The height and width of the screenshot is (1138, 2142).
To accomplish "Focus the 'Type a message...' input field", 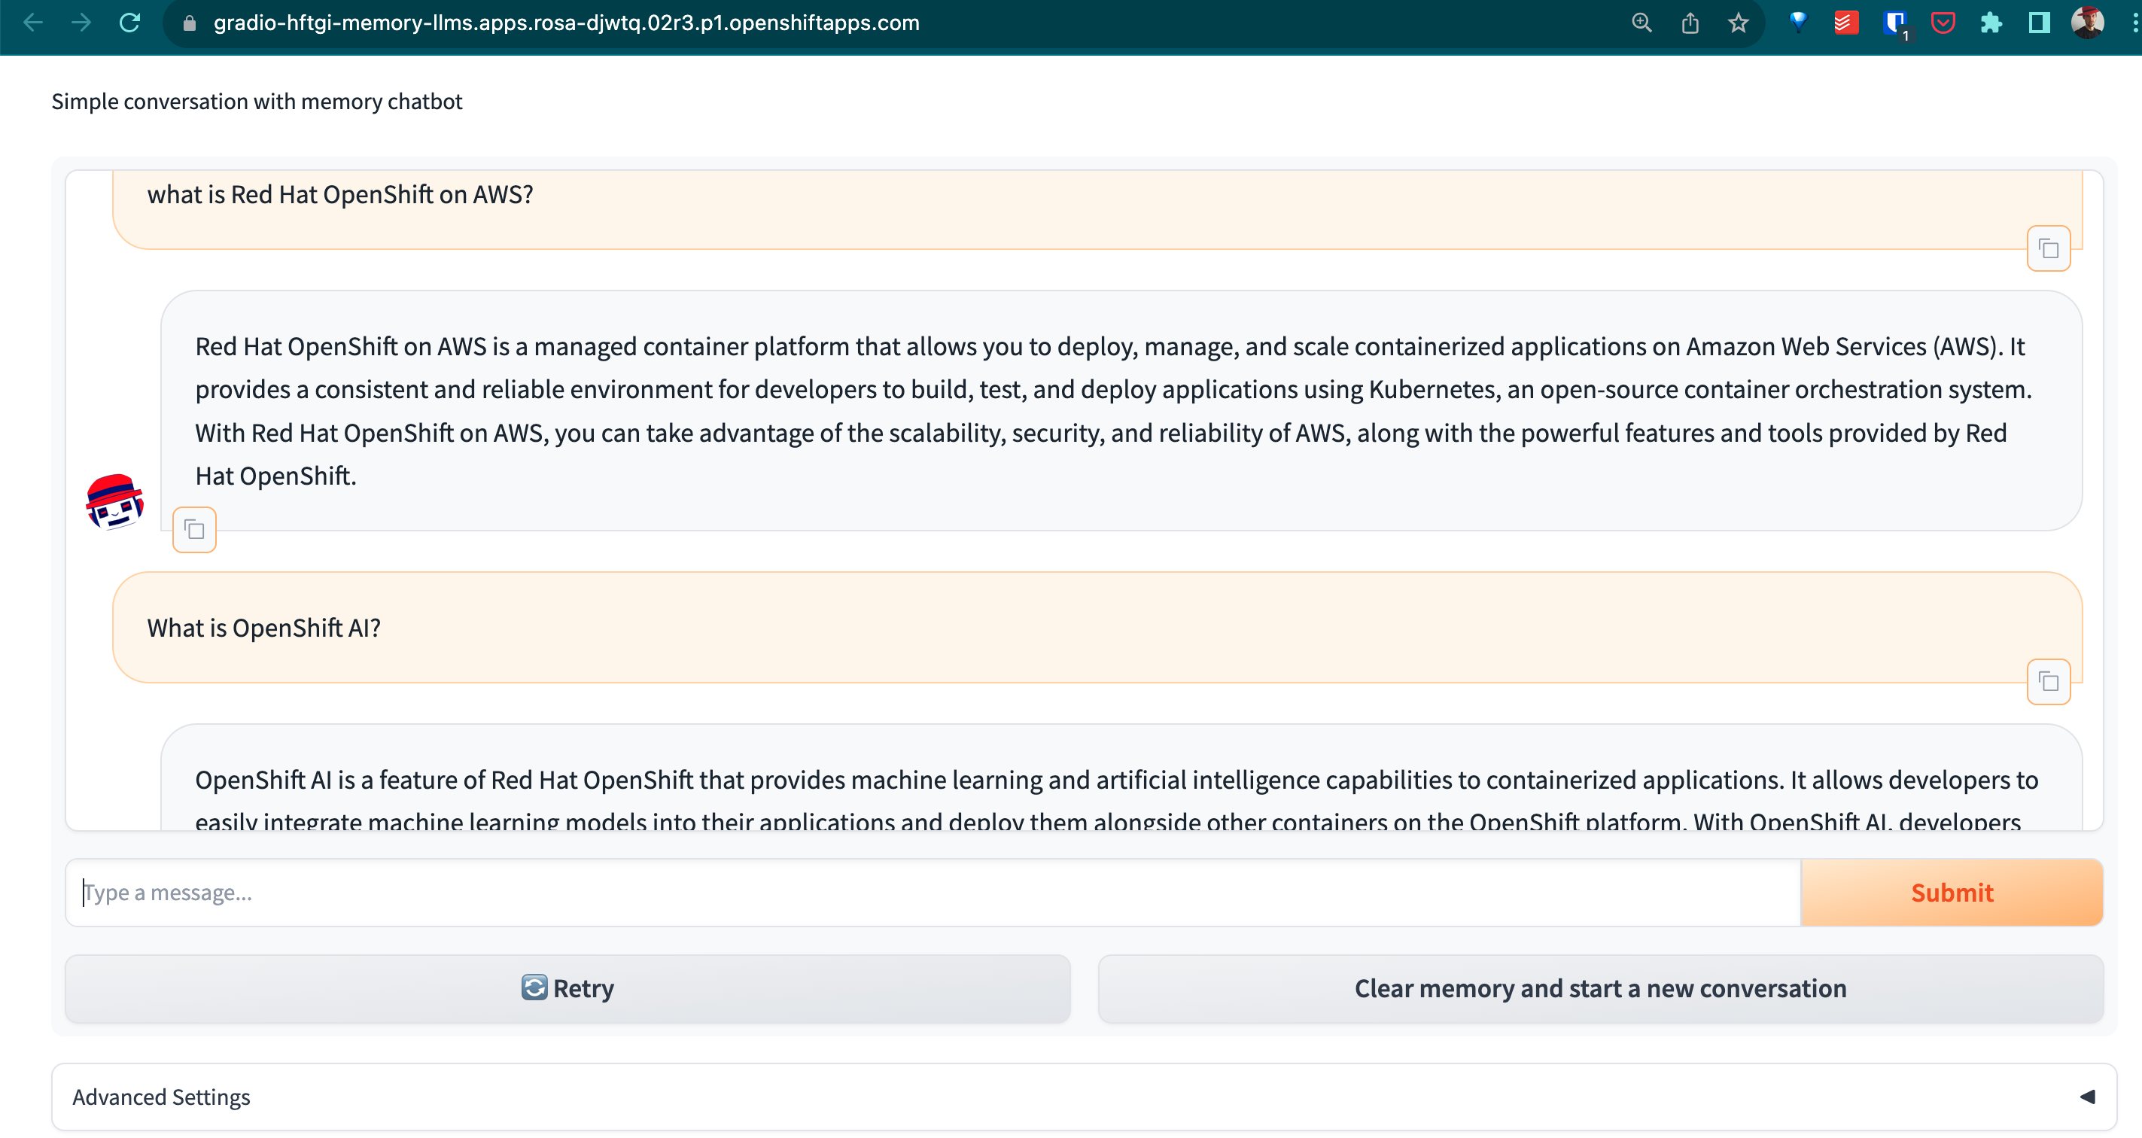I will click(933, 893).
